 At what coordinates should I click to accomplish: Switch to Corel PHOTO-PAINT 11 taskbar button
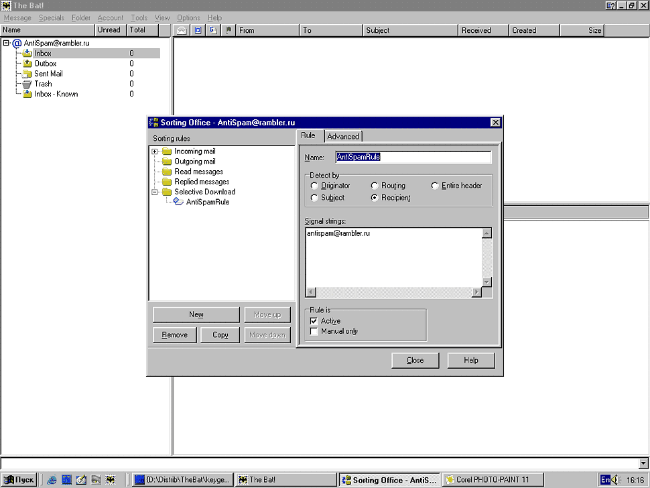pos(493,480)
